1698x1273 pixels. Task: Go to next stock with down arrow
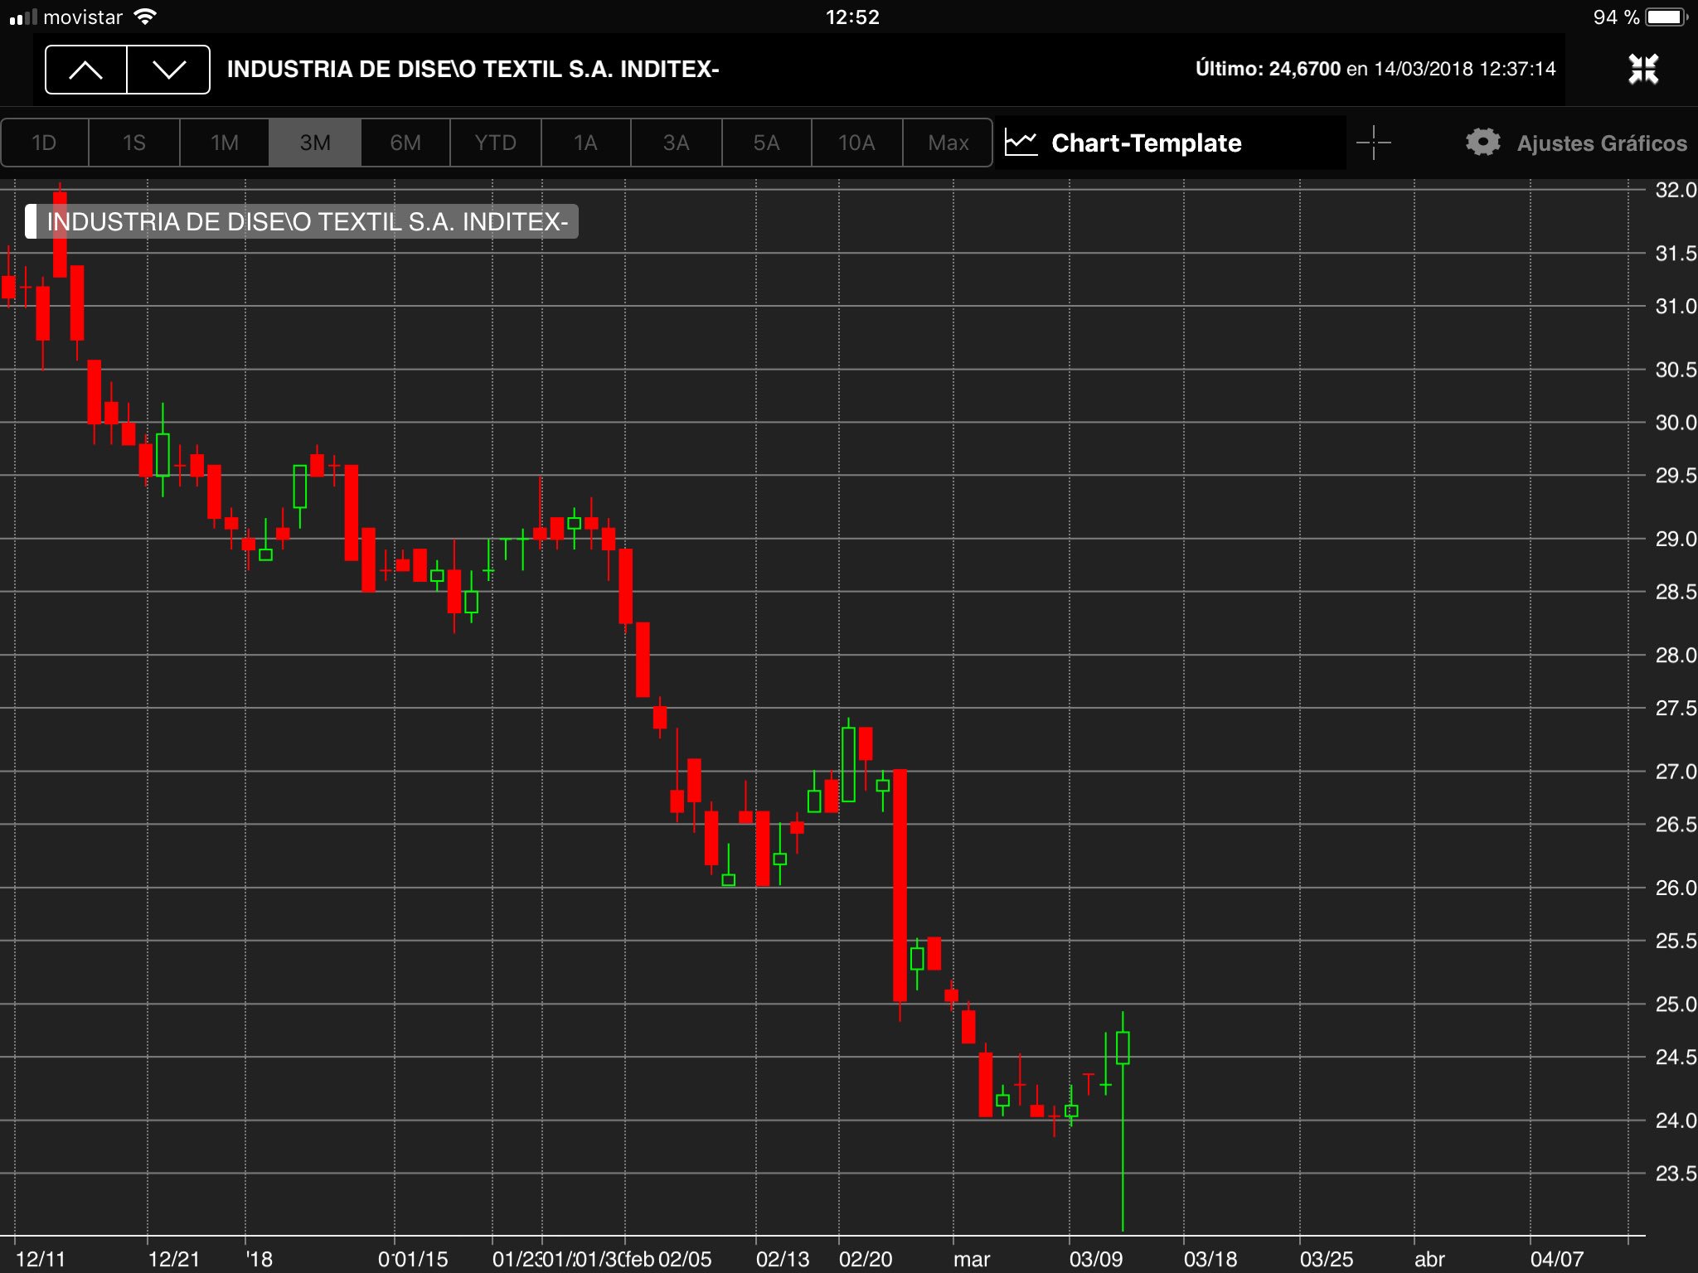point(168,70)
